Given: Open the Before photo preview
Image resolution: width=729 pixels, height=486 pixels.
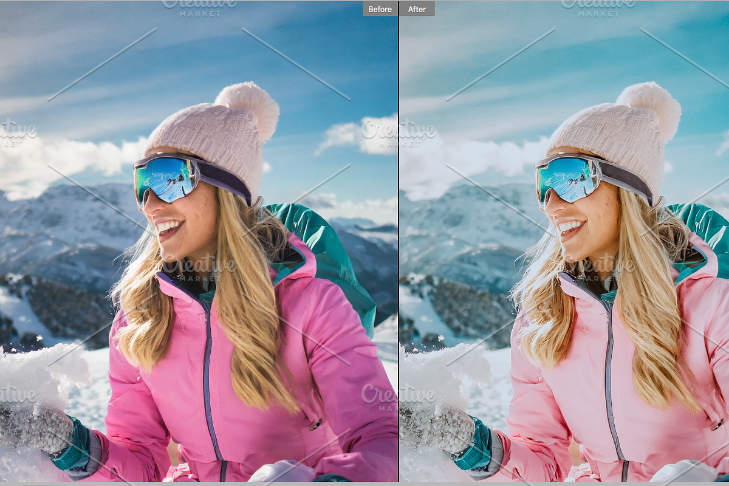Looking at the screenshot, I should tap(199, 241).
